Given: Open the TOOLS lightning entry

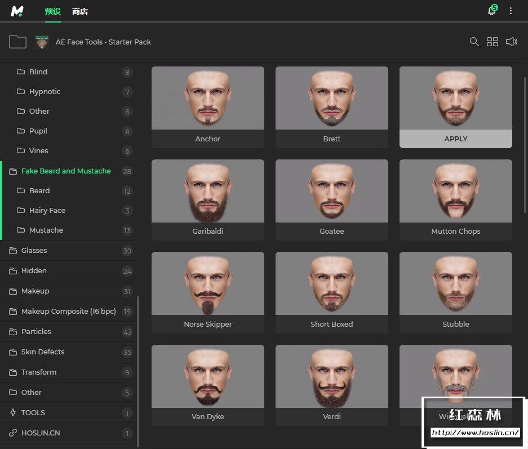Looking at the screenshot, I should point(33,413).
